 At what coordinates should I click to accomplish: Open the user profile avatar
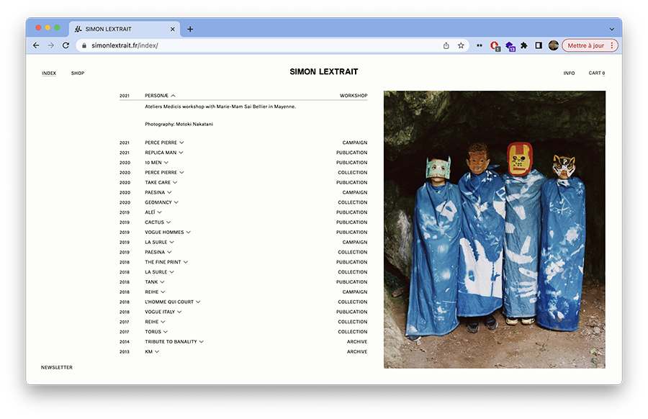[554, 45]
